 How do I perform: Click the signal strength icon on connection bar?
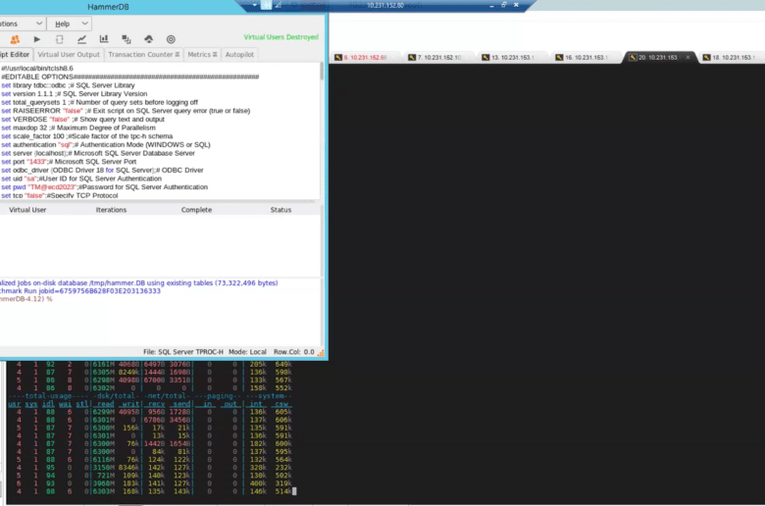click(x=279, y=5)
